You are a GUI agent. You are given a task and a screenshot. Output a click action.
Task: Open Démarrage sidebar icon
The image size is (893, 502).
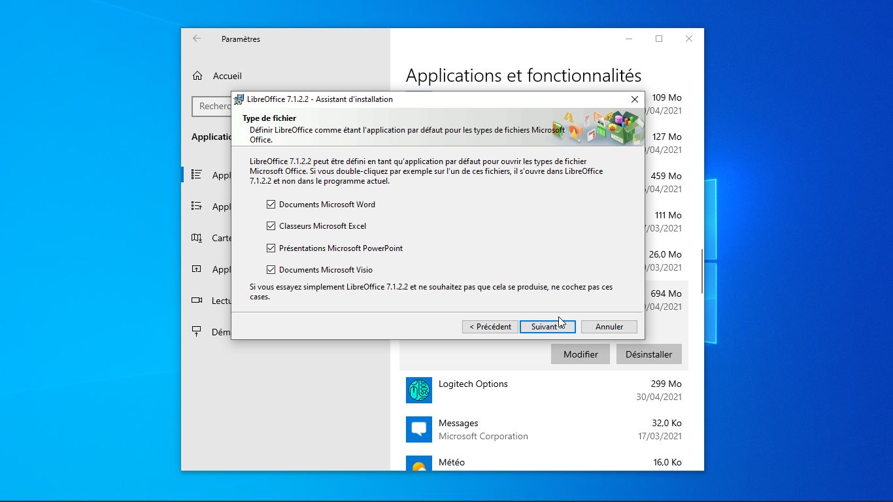[x=196, y=331]
